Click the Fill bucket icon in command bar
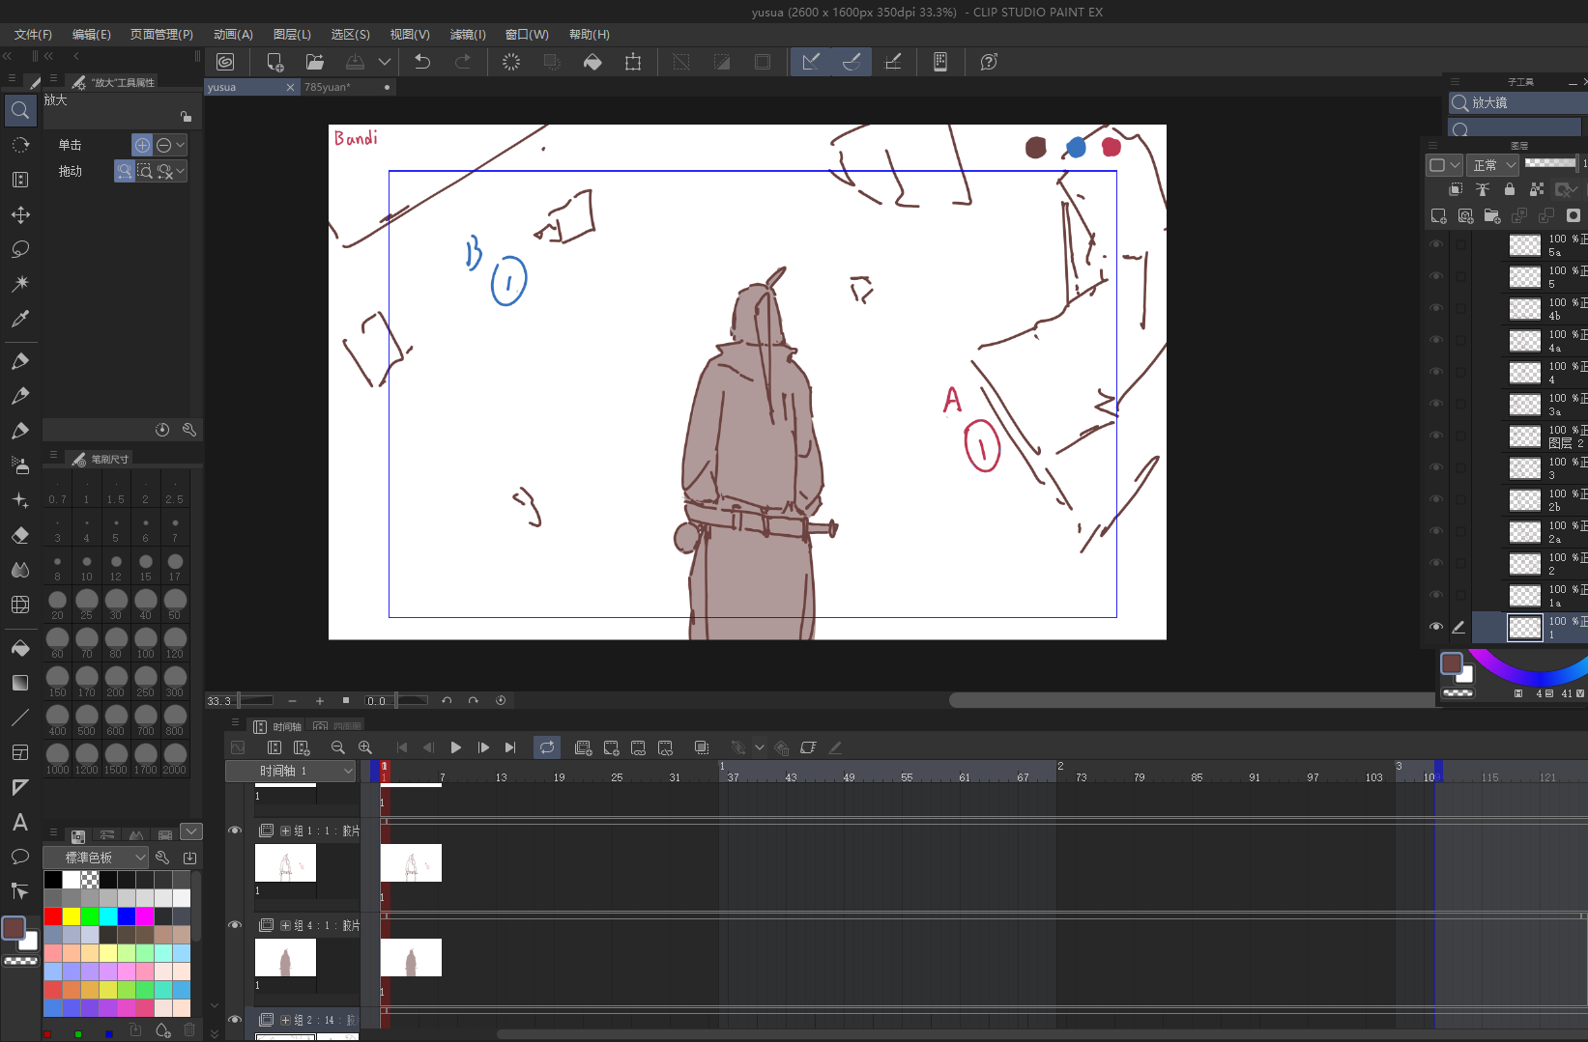Viewport: 1588px width, 1042px height. (x=592, y=62)
